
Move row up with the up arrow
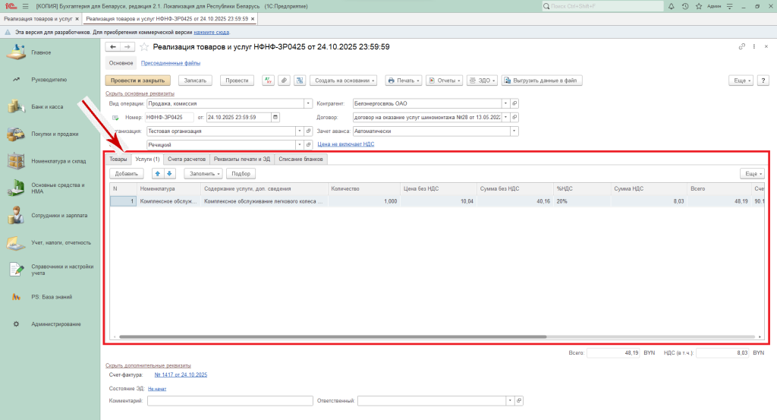coord(159,174)
